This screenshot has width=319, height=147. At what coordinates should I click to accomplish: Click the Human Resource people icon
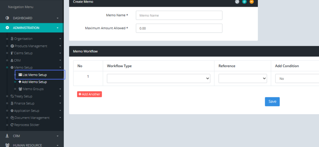7,145
